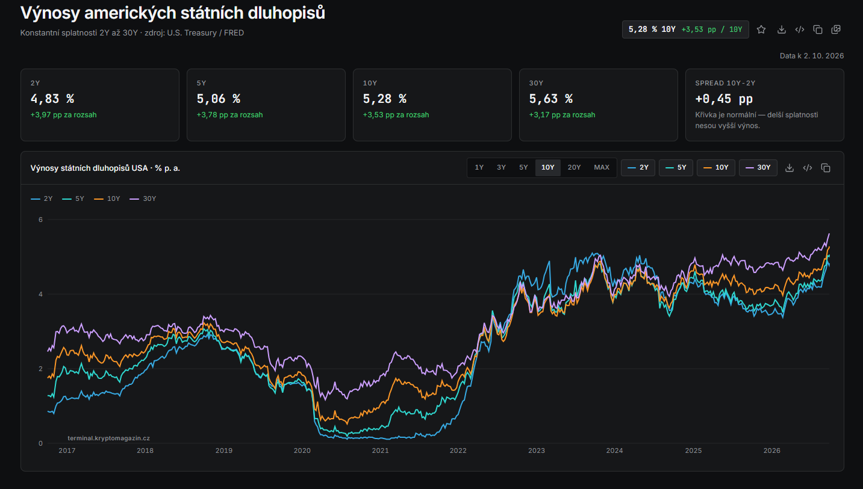This screenshot has width=863, height=489.
Task: Click the terminal.kryptomagazin.cz chart label
Action: [108, 438]
